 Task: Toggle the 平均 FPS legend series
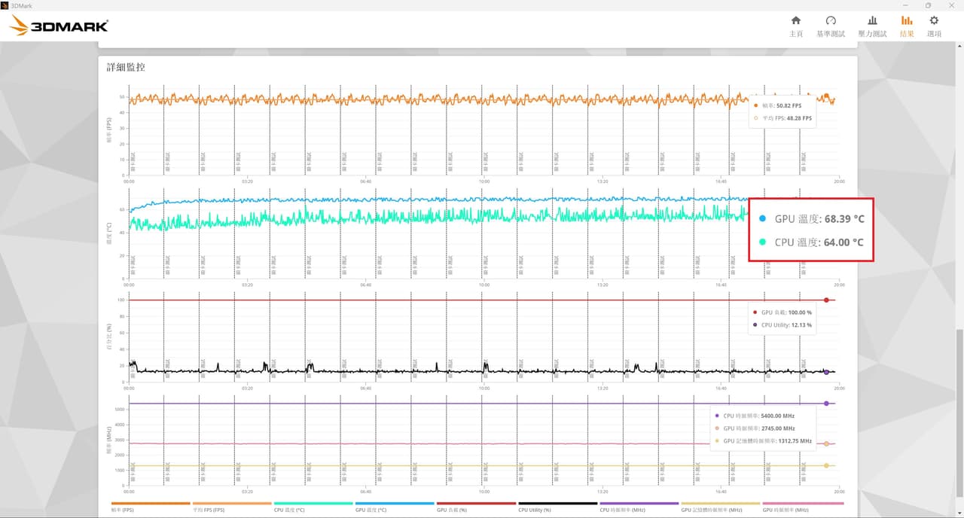[x=231, y=506]
